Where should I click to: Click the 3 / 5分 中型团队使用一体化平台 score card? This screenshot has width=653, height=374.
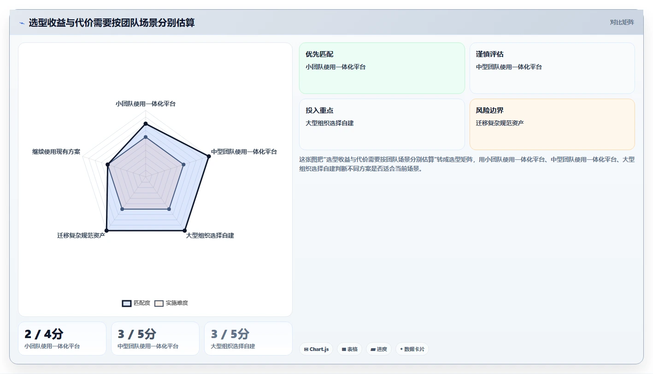click(155, 339)
